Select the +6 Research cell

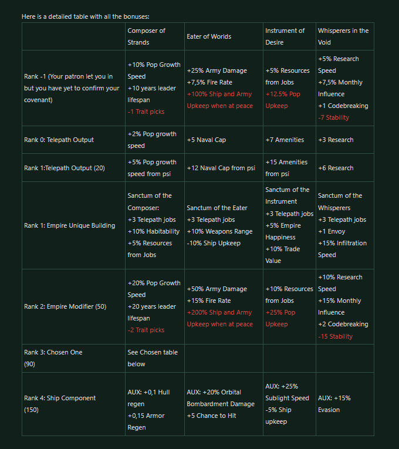tap(336, 168)
